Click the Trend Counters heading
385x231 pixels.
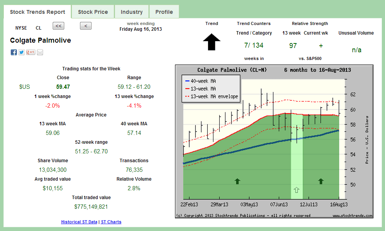(253, 23)
